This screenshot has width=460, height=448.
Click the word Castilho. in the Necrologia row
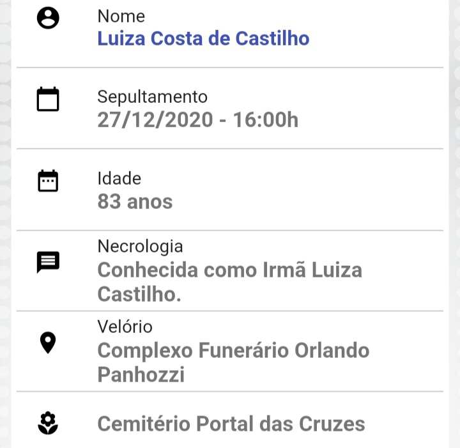click(x=139, y=294)
